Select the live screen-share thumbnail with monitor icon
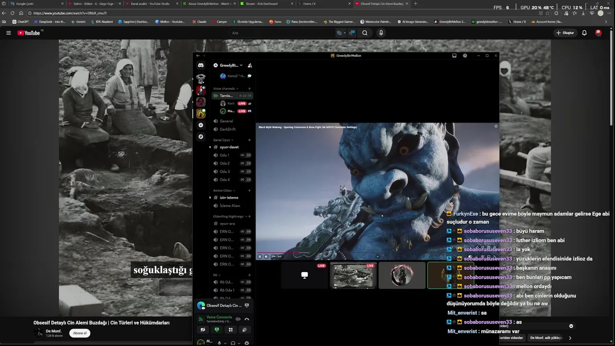 tap(305, 275)
